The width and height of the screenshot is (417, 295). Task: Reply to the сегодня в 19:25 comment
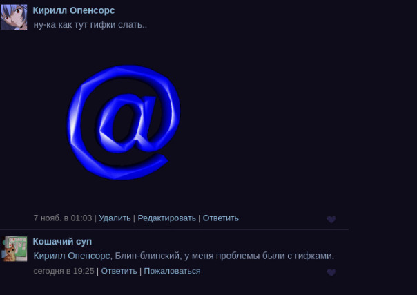point(119,271)
